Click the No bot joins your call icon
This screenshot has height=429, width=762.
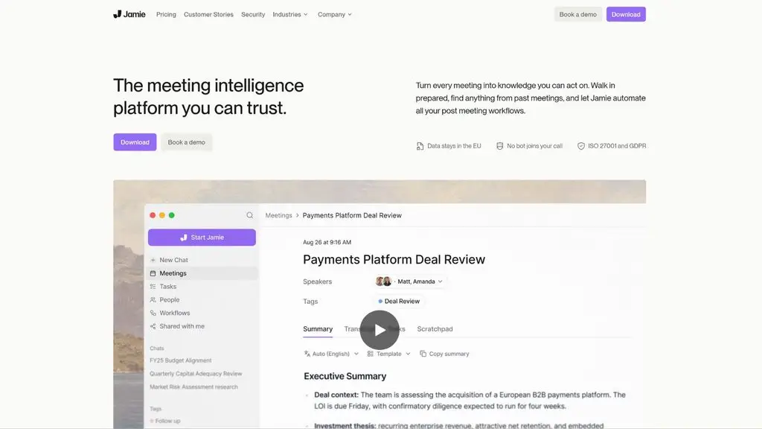tap(499, 146)
